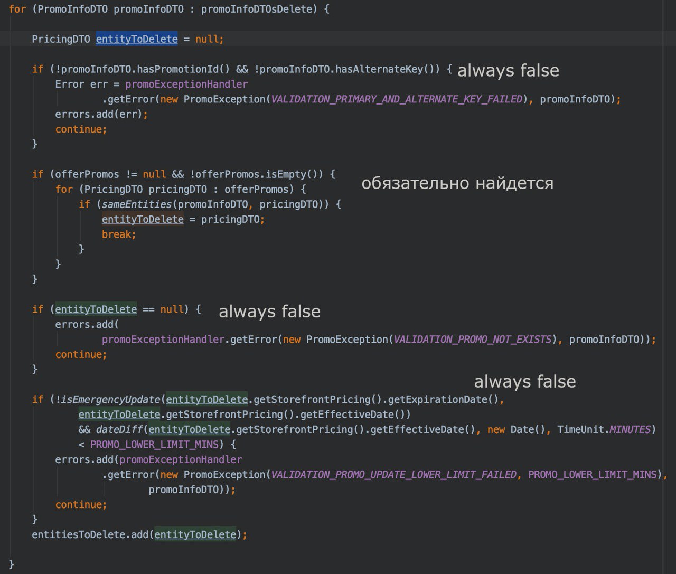Screen dimensions: 676x574
Task: Click promoExceptionHandler in the 'Error err =' line
Action: click(x=186, y=84)
